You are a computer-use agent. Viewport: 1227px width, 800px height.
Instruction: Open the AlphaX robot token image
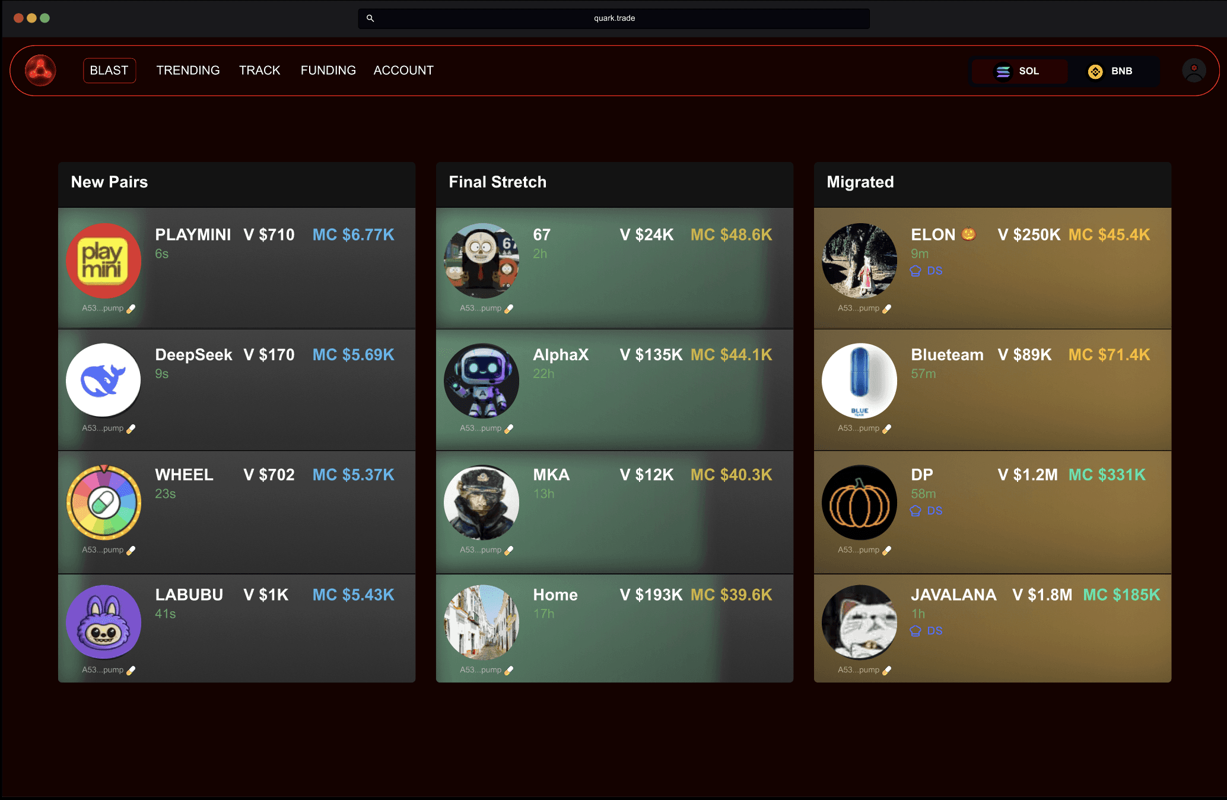pyautogui.click(x=482, y=380)
